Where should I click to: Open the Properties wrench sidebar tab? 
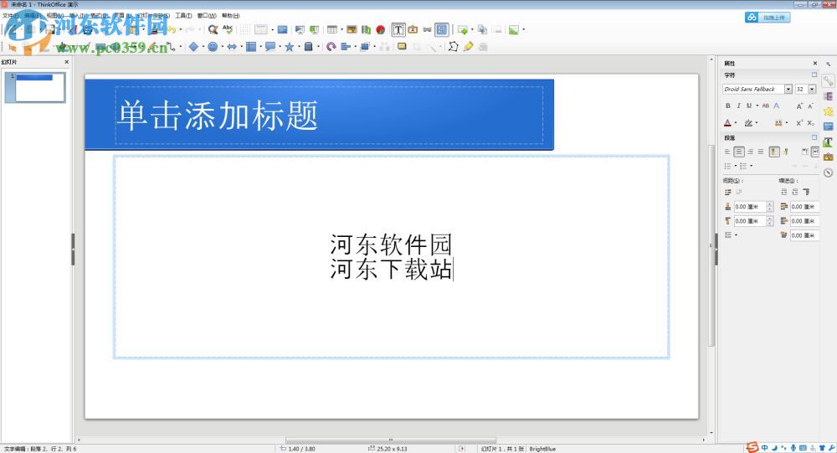point(828,81)
